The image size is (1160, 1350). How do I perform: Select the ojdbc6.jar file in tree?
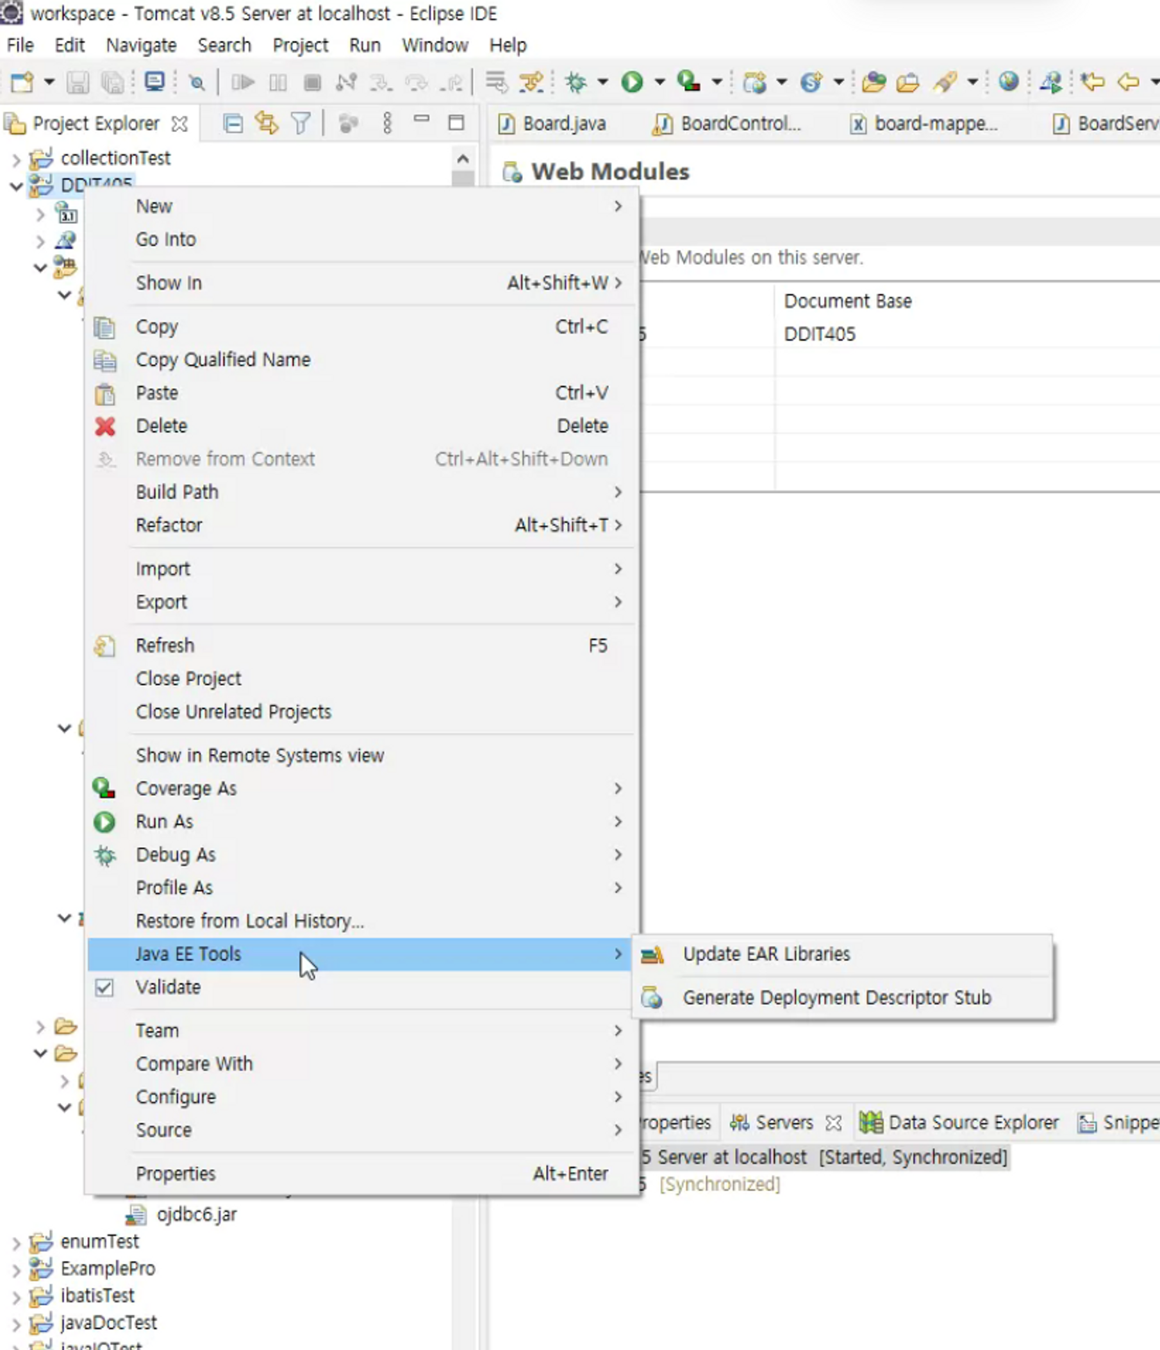click(x=196, y=1215)
